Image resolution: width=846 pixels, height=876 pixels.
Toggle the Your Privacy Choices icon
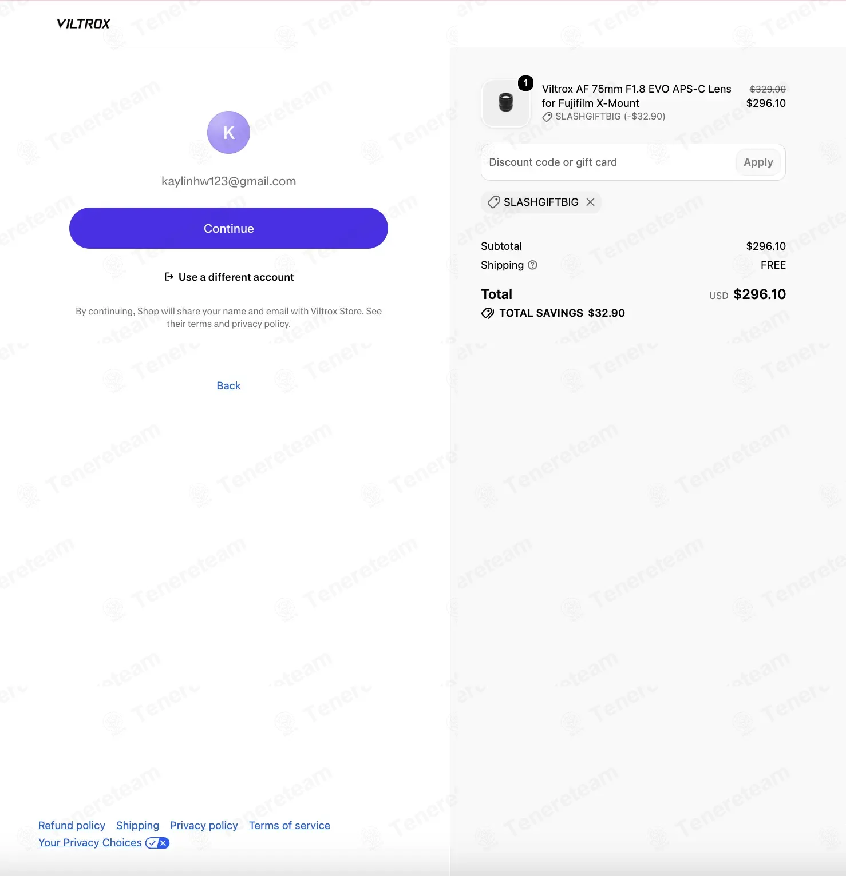pyautogui.click(x=157, y=843)
